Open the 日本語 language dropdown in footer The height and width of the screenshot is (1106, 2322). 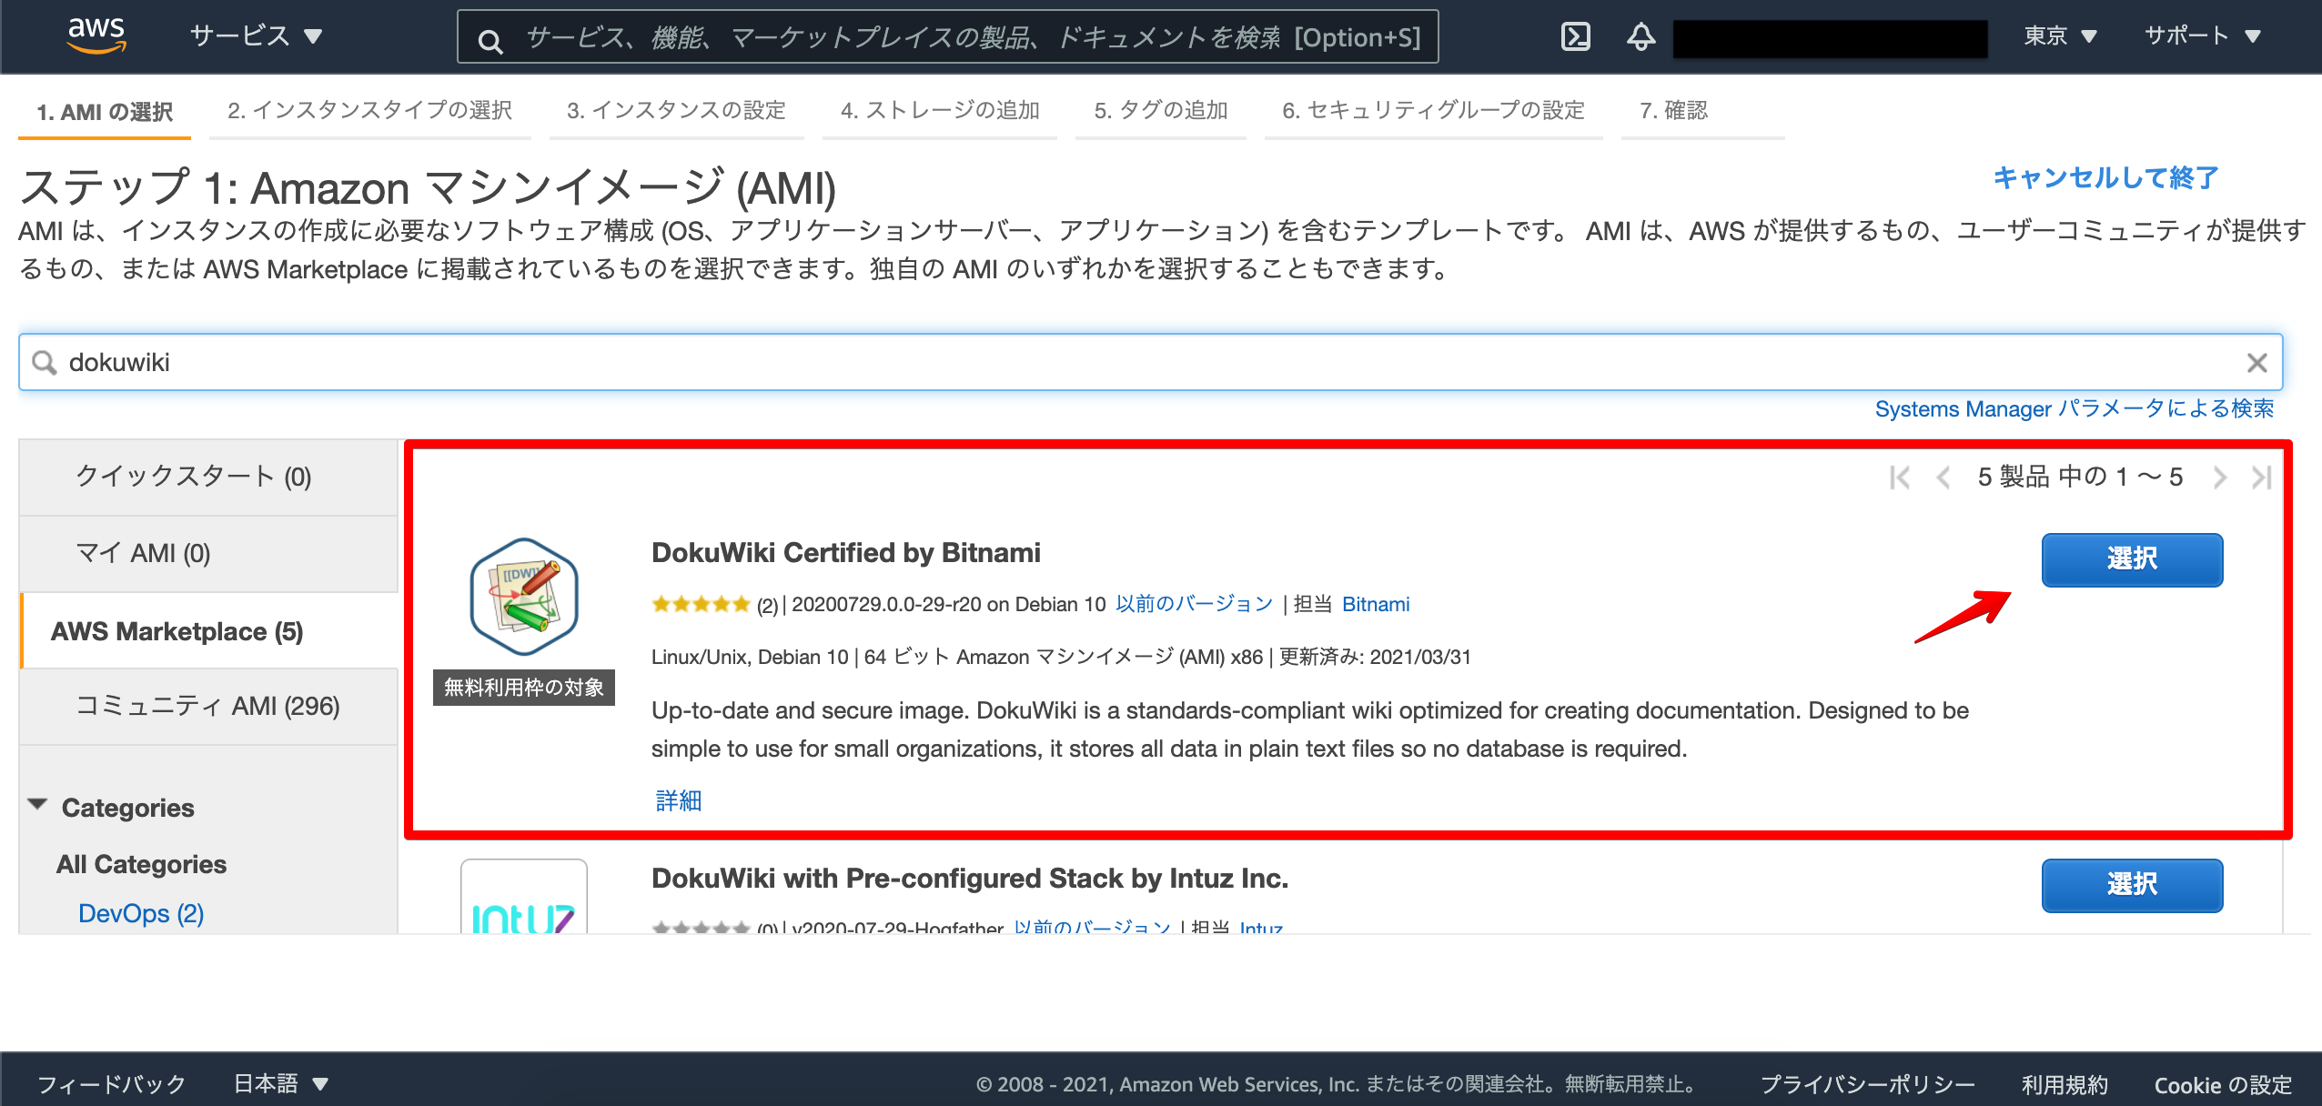coord(280,1083)
